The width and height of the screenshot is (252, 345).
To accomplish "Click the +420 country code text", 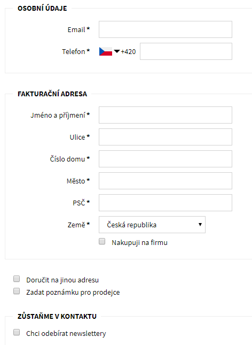I will (x=128, y=52).
